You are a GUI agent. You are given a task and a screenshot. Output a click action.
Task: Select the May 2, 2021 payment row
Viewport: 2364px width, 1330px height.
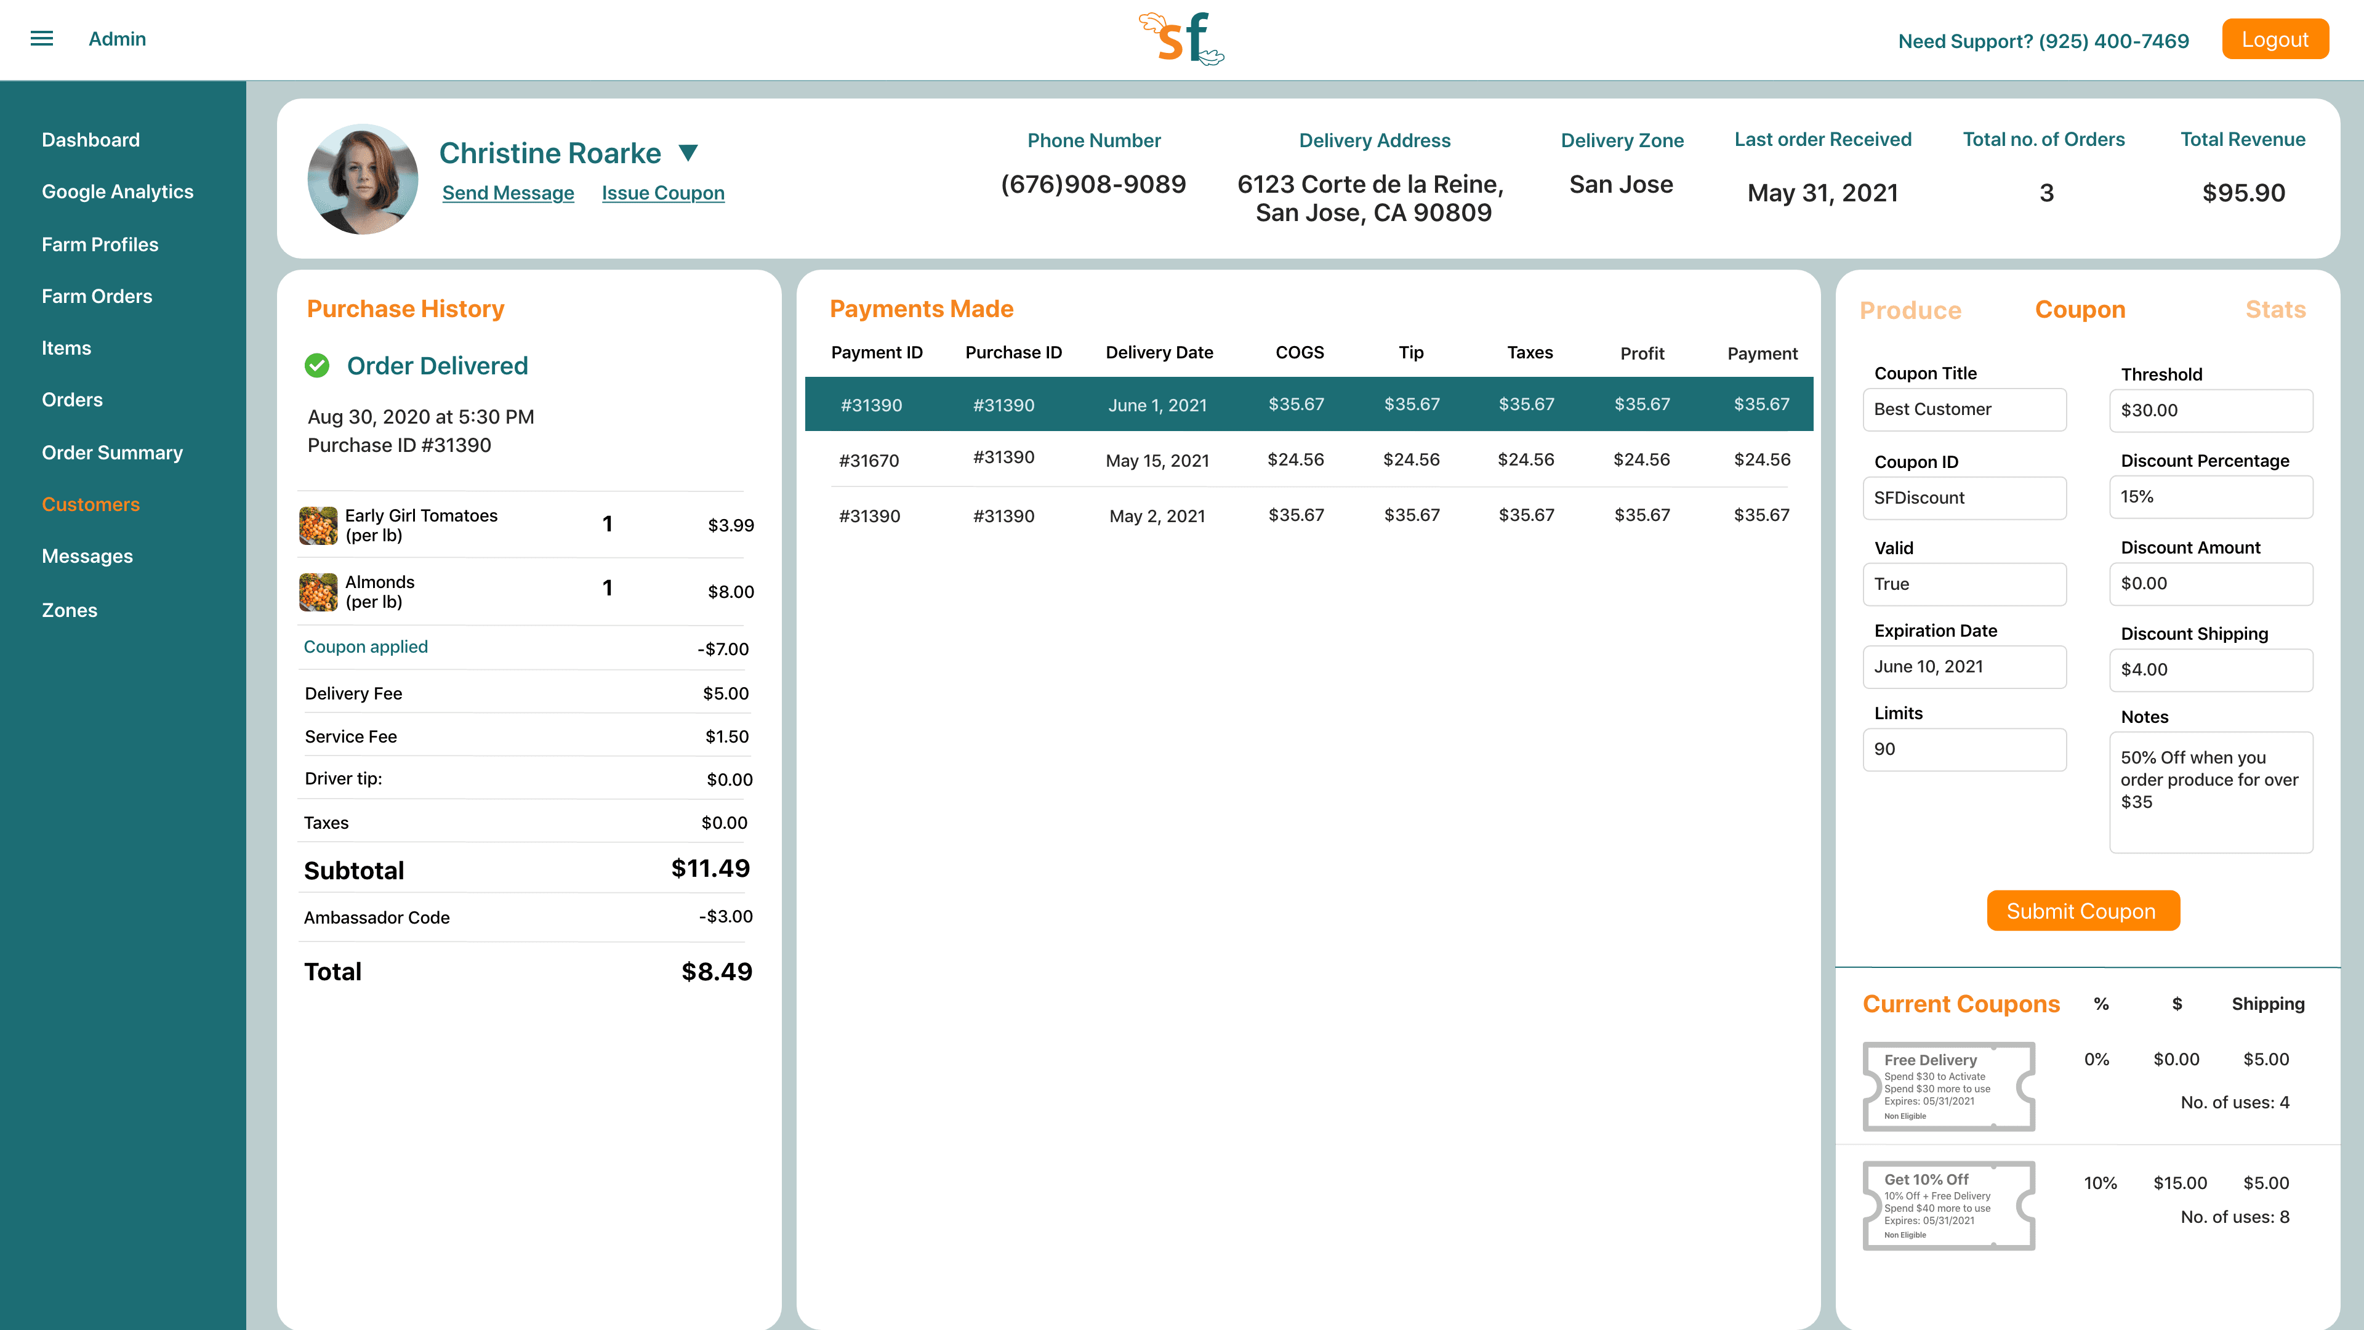(1309, 515)
